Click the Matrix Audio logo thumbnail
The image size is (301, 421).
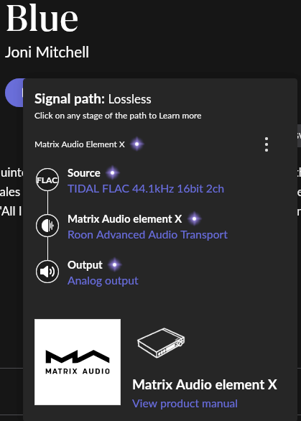click(x=78, y=362)
